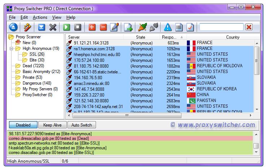267x167 pixels.
Task: Select the Elite (30) tree folder
Action: point(37,60)
